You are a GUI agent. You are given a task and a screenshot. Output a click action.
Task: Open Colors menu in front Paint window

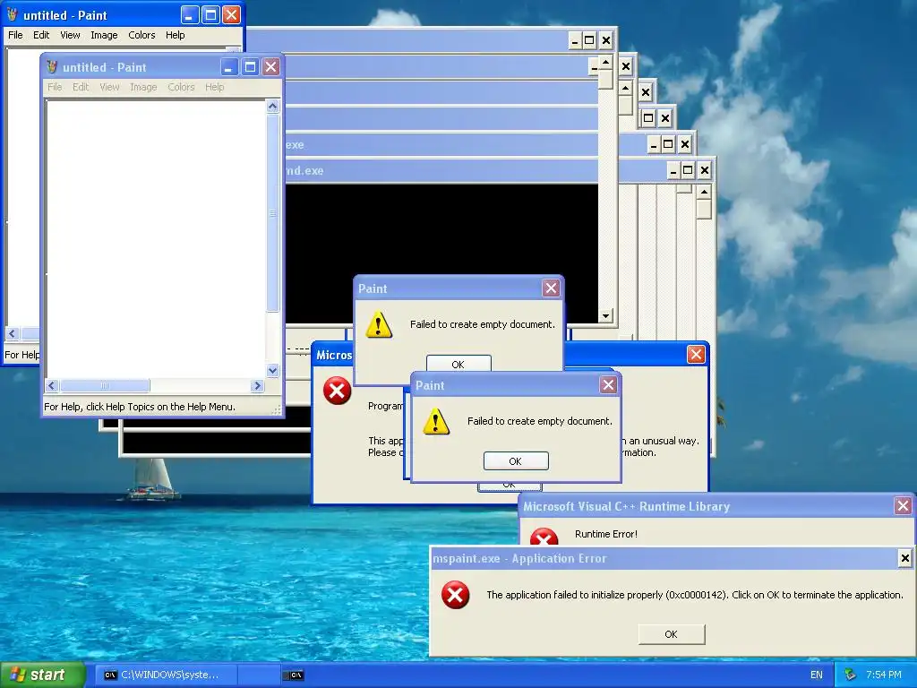(x=181, y=87)
